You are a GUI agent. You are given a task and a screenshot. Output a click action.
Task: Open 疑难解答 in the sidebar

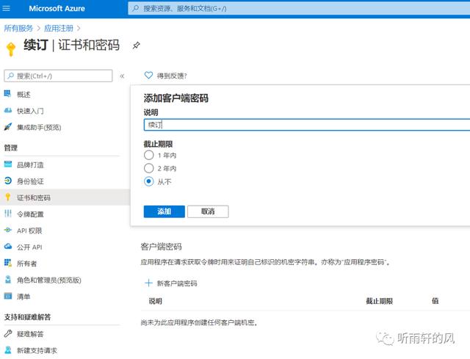pyautogui.click(x=30, y=334)
